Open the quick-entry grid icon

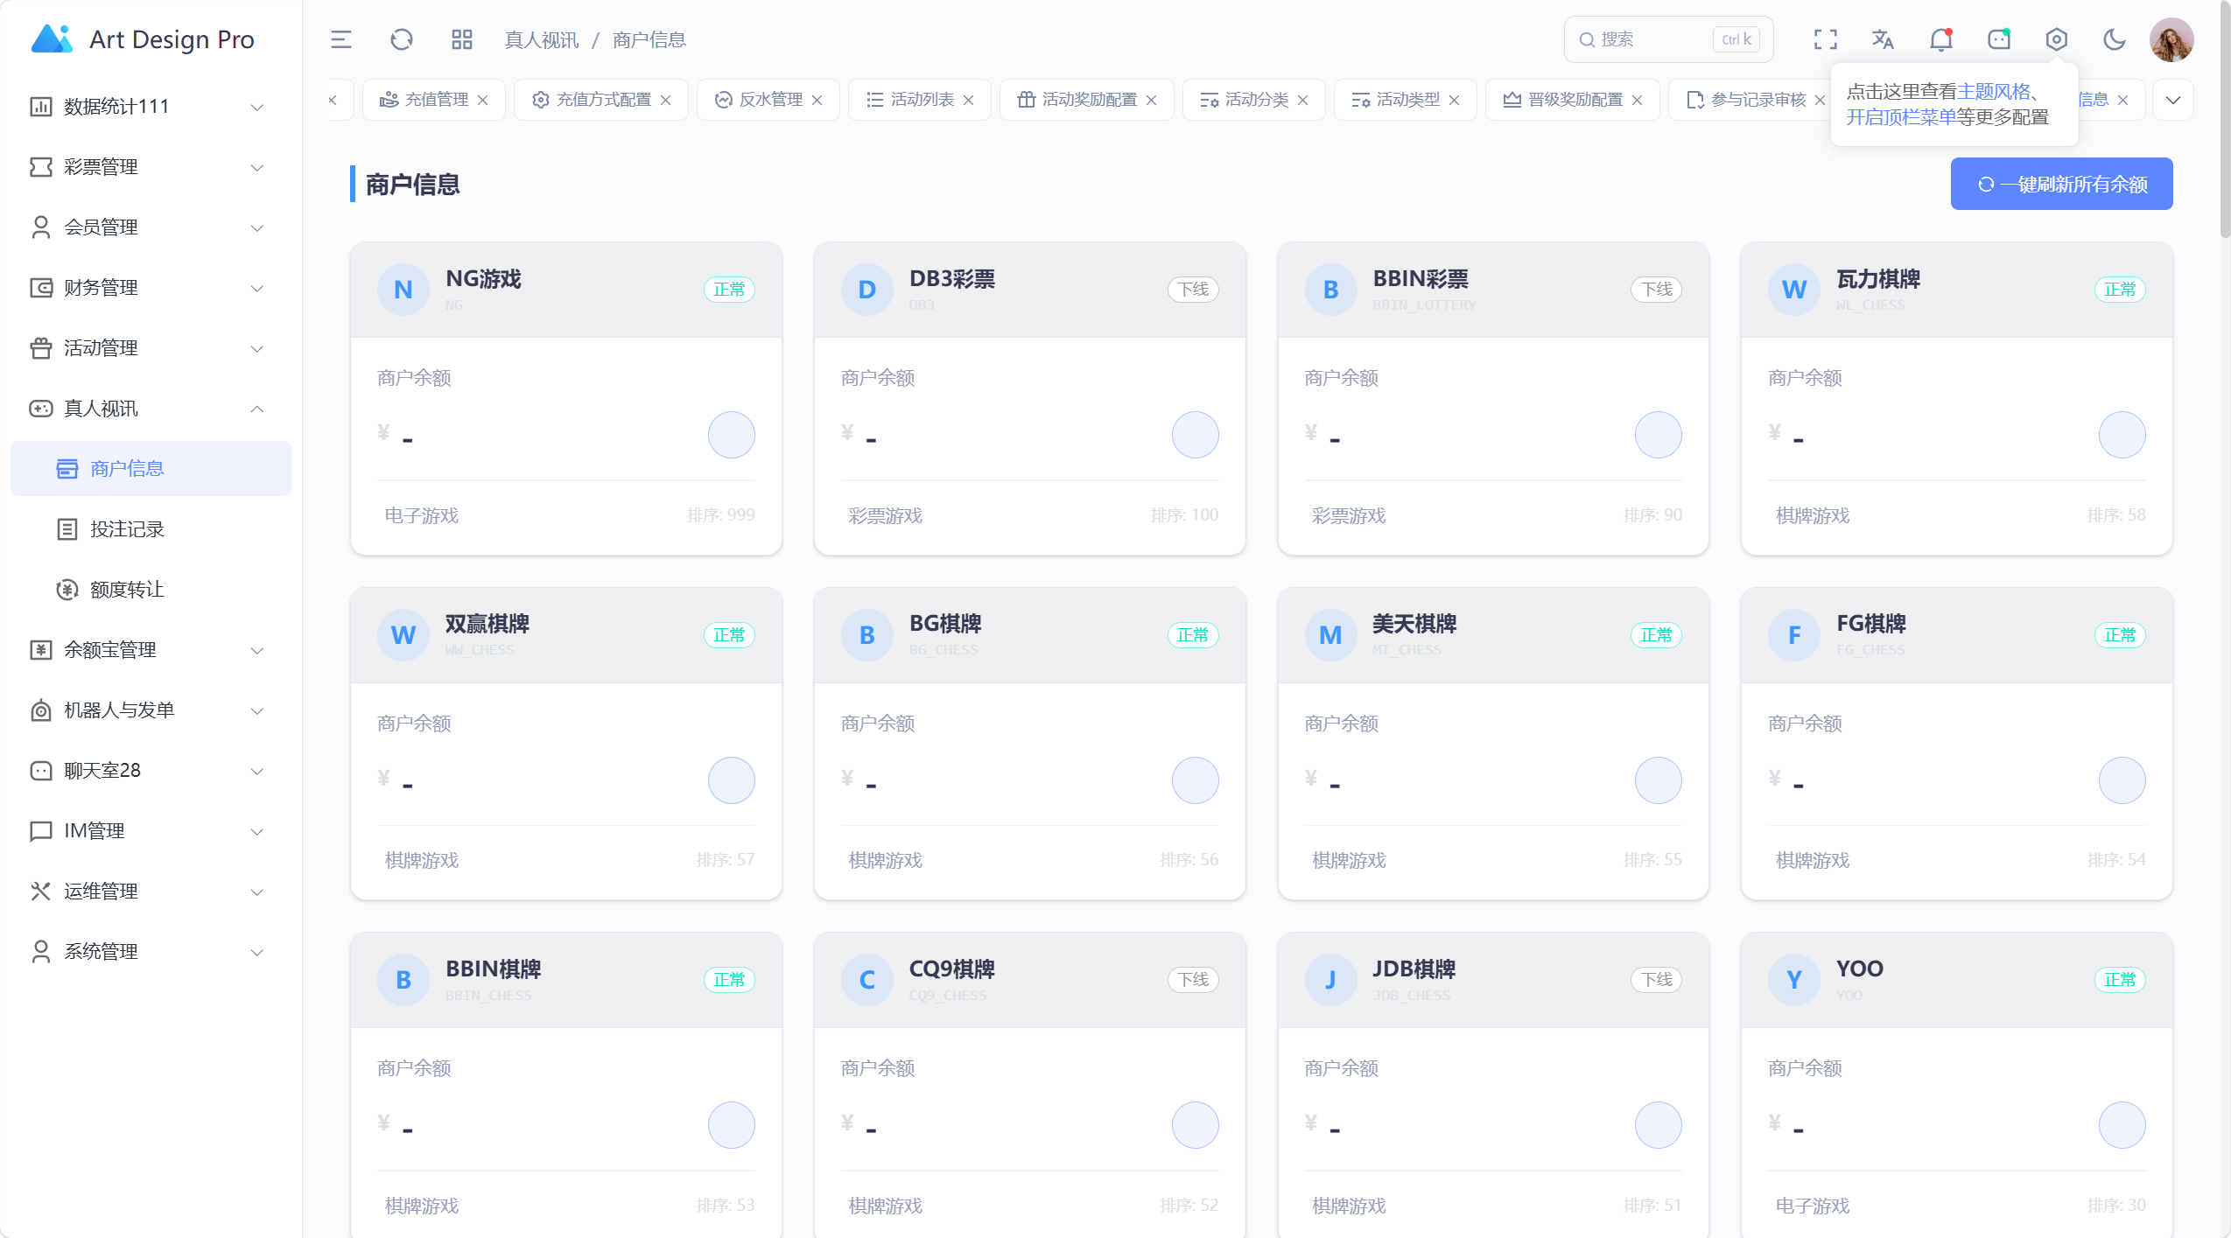coord(461,39)
